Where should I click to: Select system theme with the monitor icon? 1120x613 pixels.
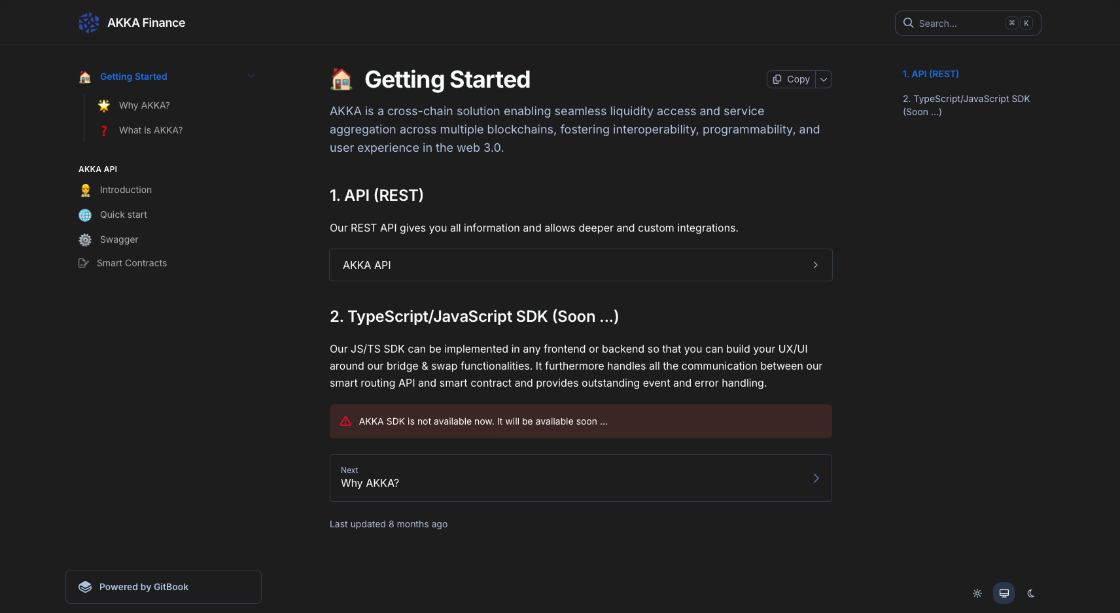coord(1004,593)
